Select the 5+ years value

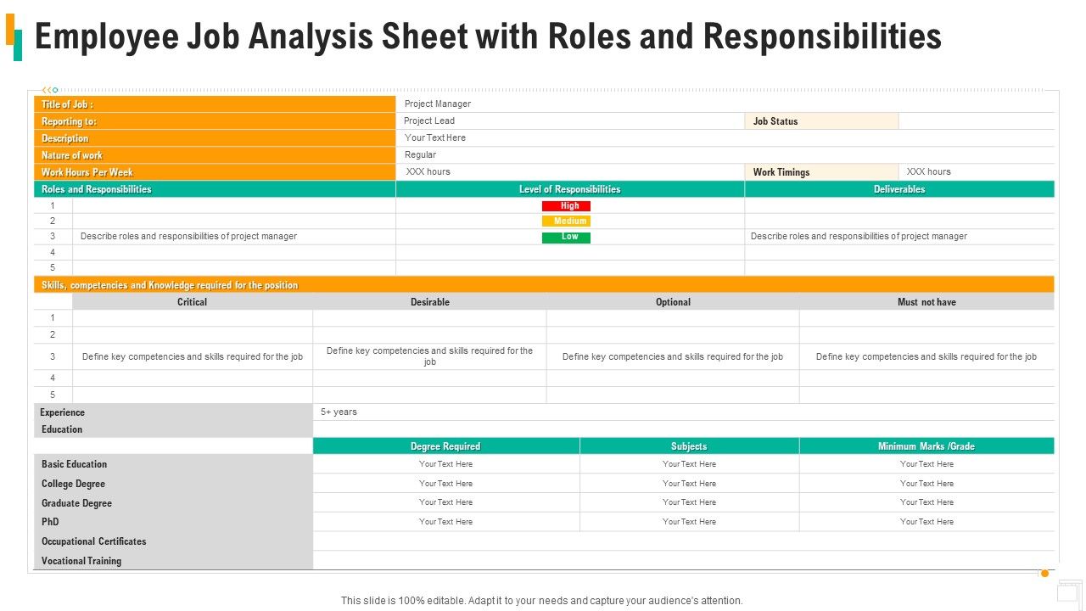pyautogui.click(x=339, y=412)
